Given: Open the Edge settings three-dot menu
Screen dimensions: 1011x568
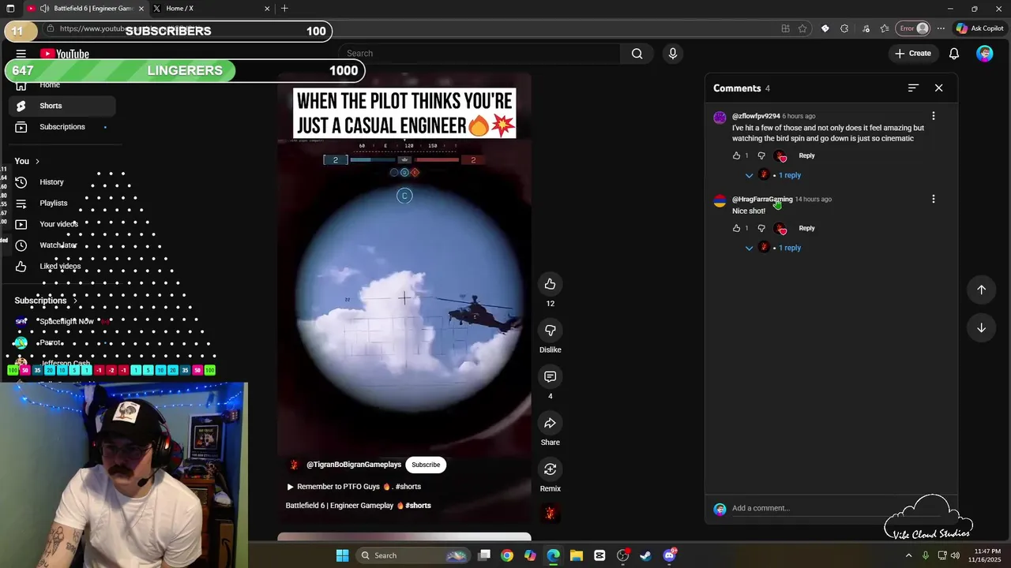Looking at the screenshot, I should (x=941, y=28).
